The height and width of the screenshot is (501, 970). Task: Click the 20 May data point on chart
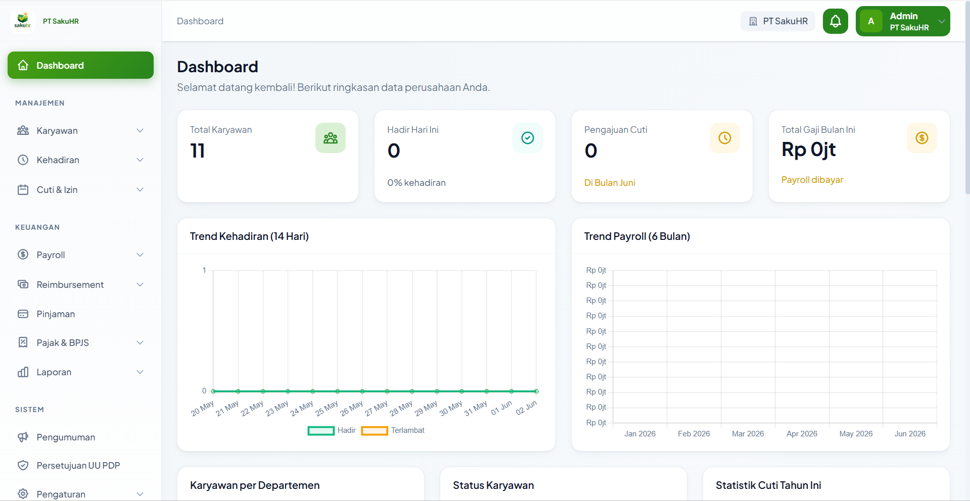click(213, 391)
